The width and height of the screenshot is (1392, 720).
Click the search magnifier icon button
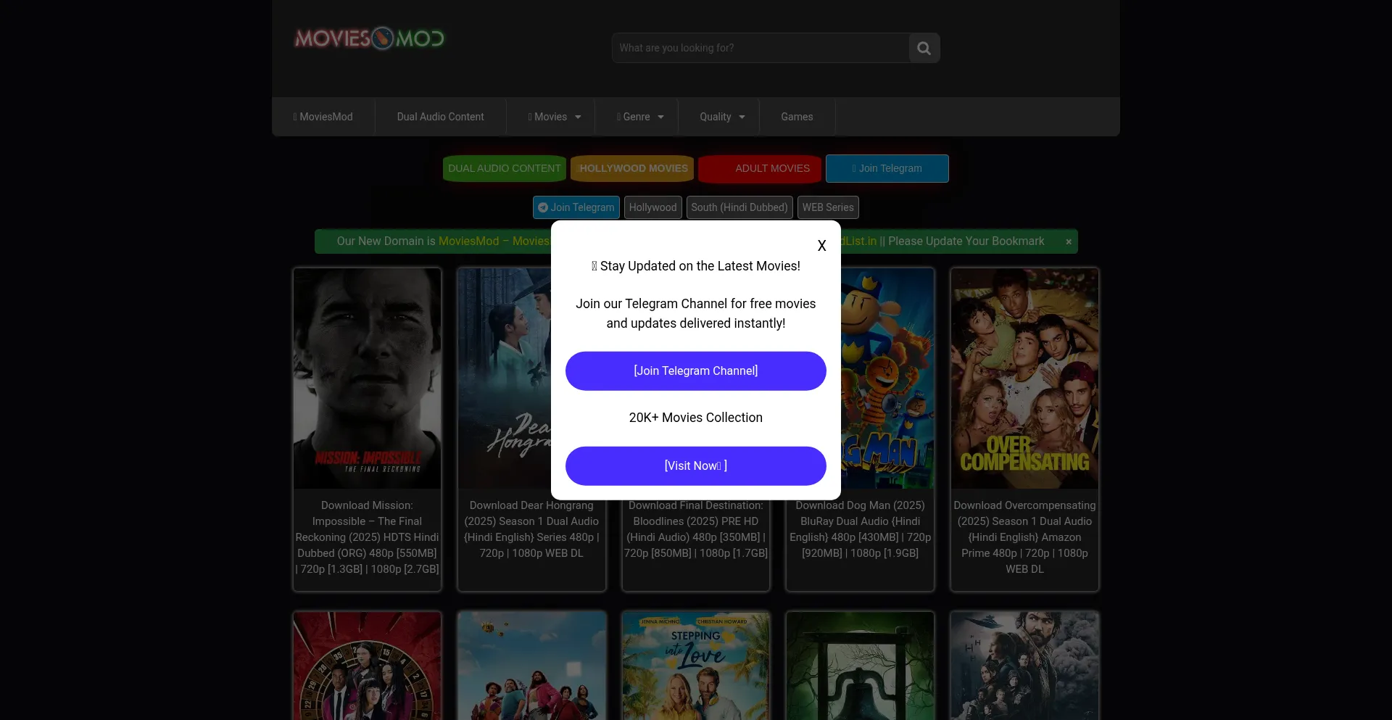924,48
